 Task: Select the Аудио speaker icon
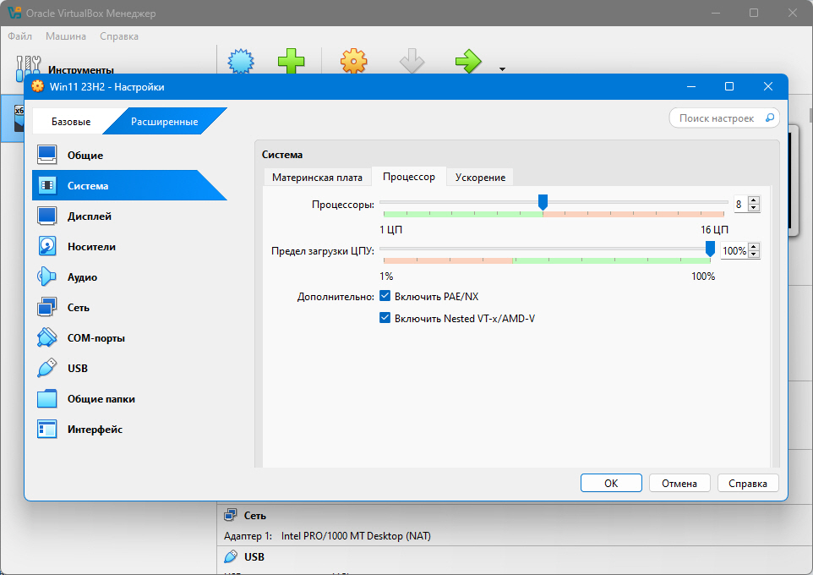[47, 277]
